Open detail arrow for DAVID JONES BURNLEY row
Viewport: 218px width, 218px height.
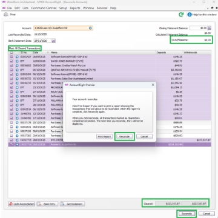pos(17,61)
